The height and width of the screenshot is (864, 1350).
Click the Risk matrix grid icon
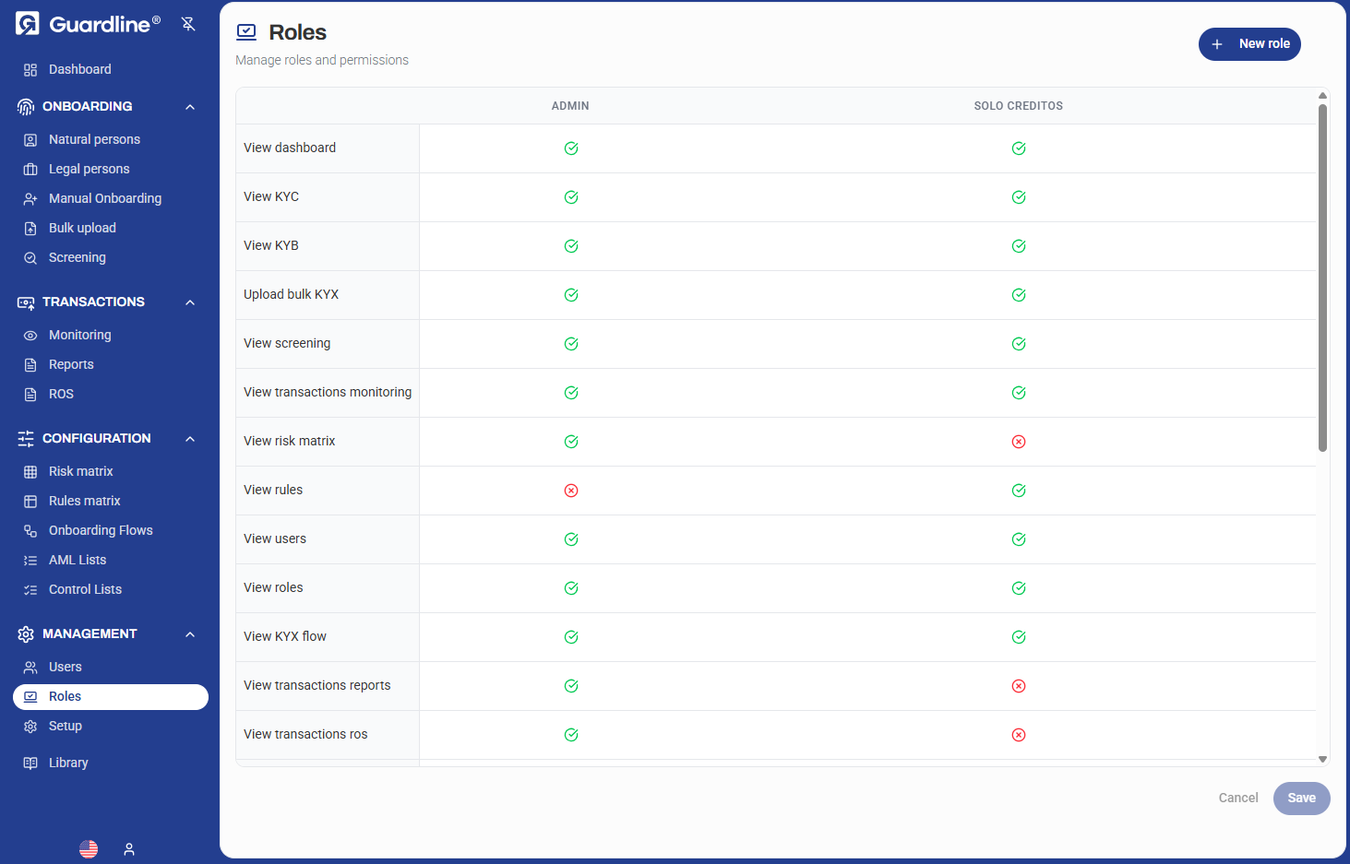pos(30,472)
